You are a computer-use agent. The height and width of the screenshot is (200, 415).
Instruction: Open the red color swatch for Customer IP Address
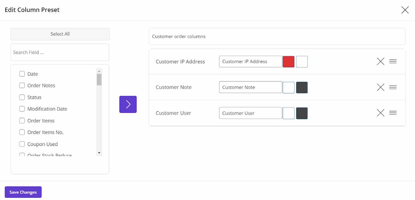pos(288,62)
